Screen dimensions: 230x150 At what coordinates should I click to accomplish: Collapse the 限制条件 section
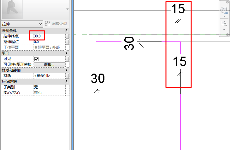(66, 31)
